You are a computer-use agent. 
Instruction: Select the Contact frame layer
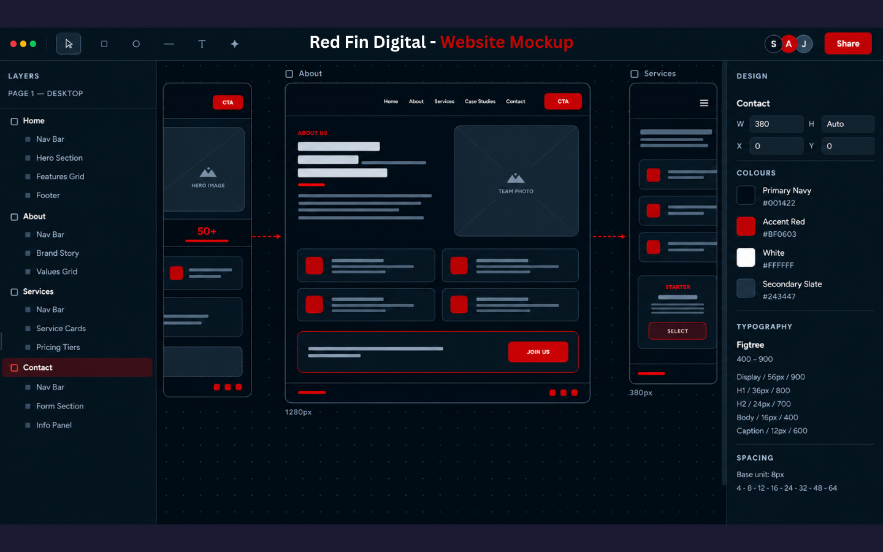77,367
